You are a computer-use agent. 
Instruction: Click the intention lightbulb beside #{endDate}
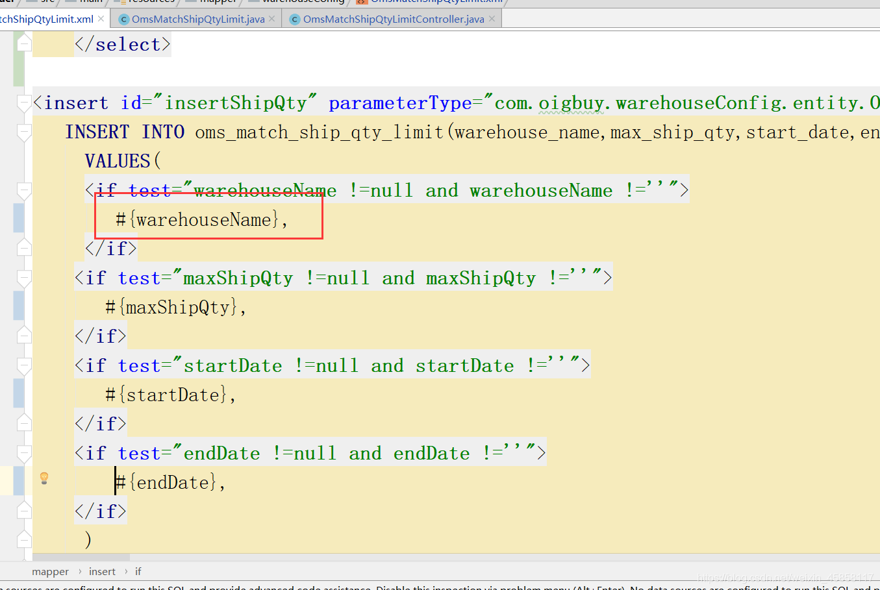pyautogui.click(x=44, y=478)
